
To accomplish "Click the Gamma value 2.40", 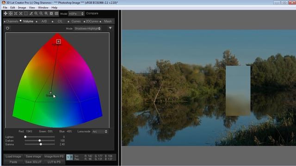I will (x=62, y=144).
